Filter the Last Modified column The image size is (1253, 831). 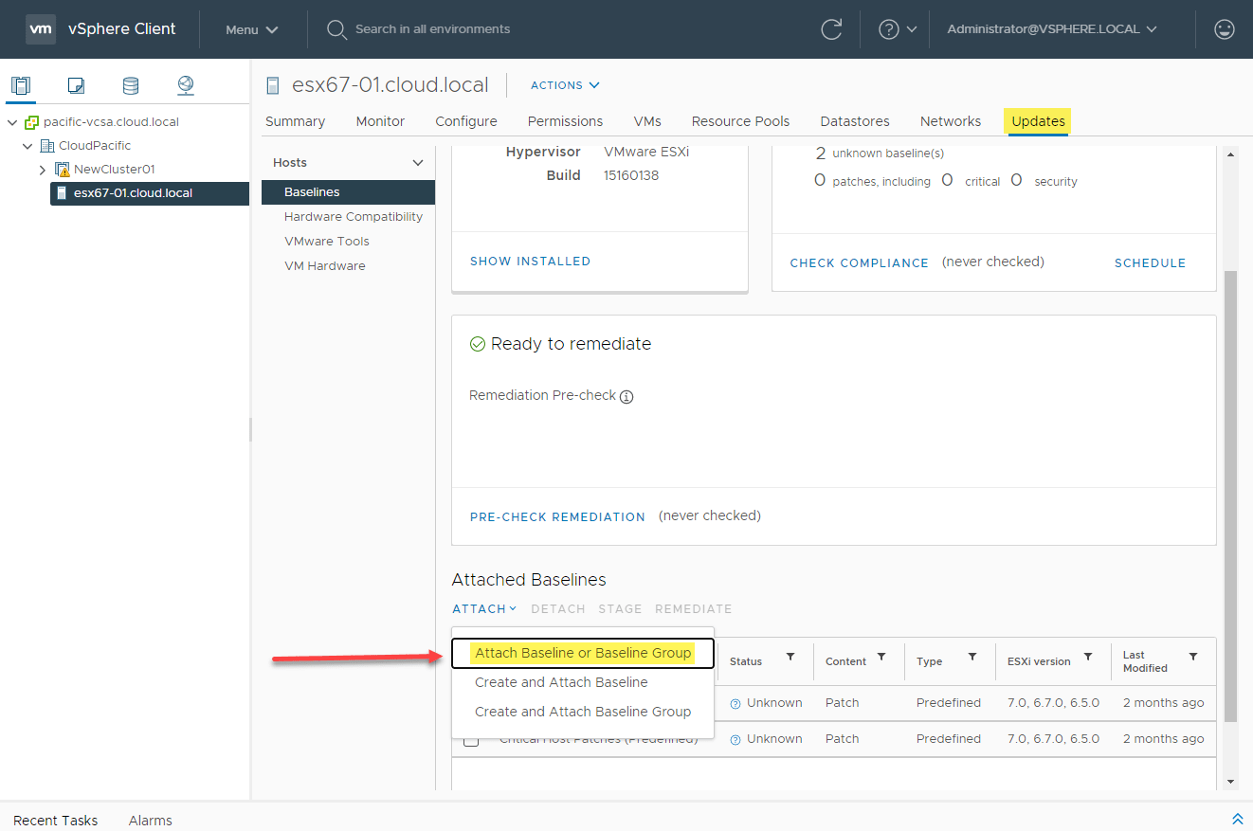1193,658
